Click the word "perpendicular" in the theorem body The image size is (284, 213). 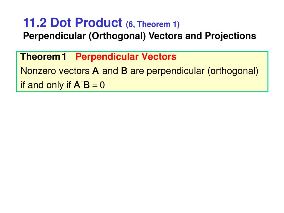pos(176,71)
